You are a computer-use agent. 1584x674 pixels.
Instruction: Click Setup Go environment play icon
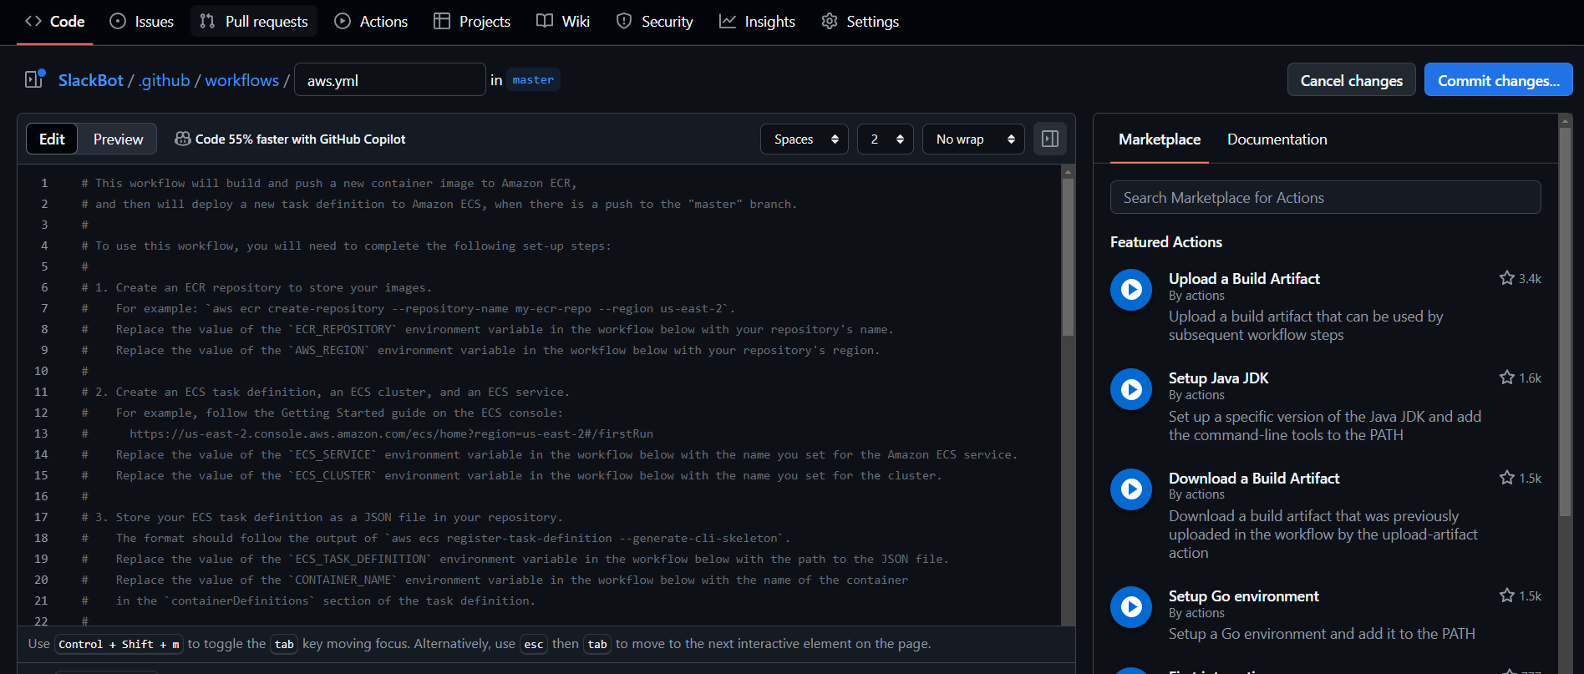(x=1131, y=606)
